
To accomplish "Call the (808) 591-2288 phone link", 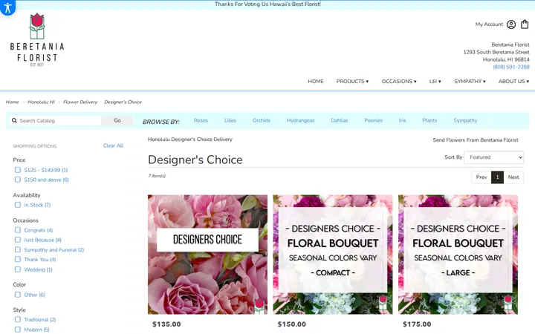I will [511, 67].
